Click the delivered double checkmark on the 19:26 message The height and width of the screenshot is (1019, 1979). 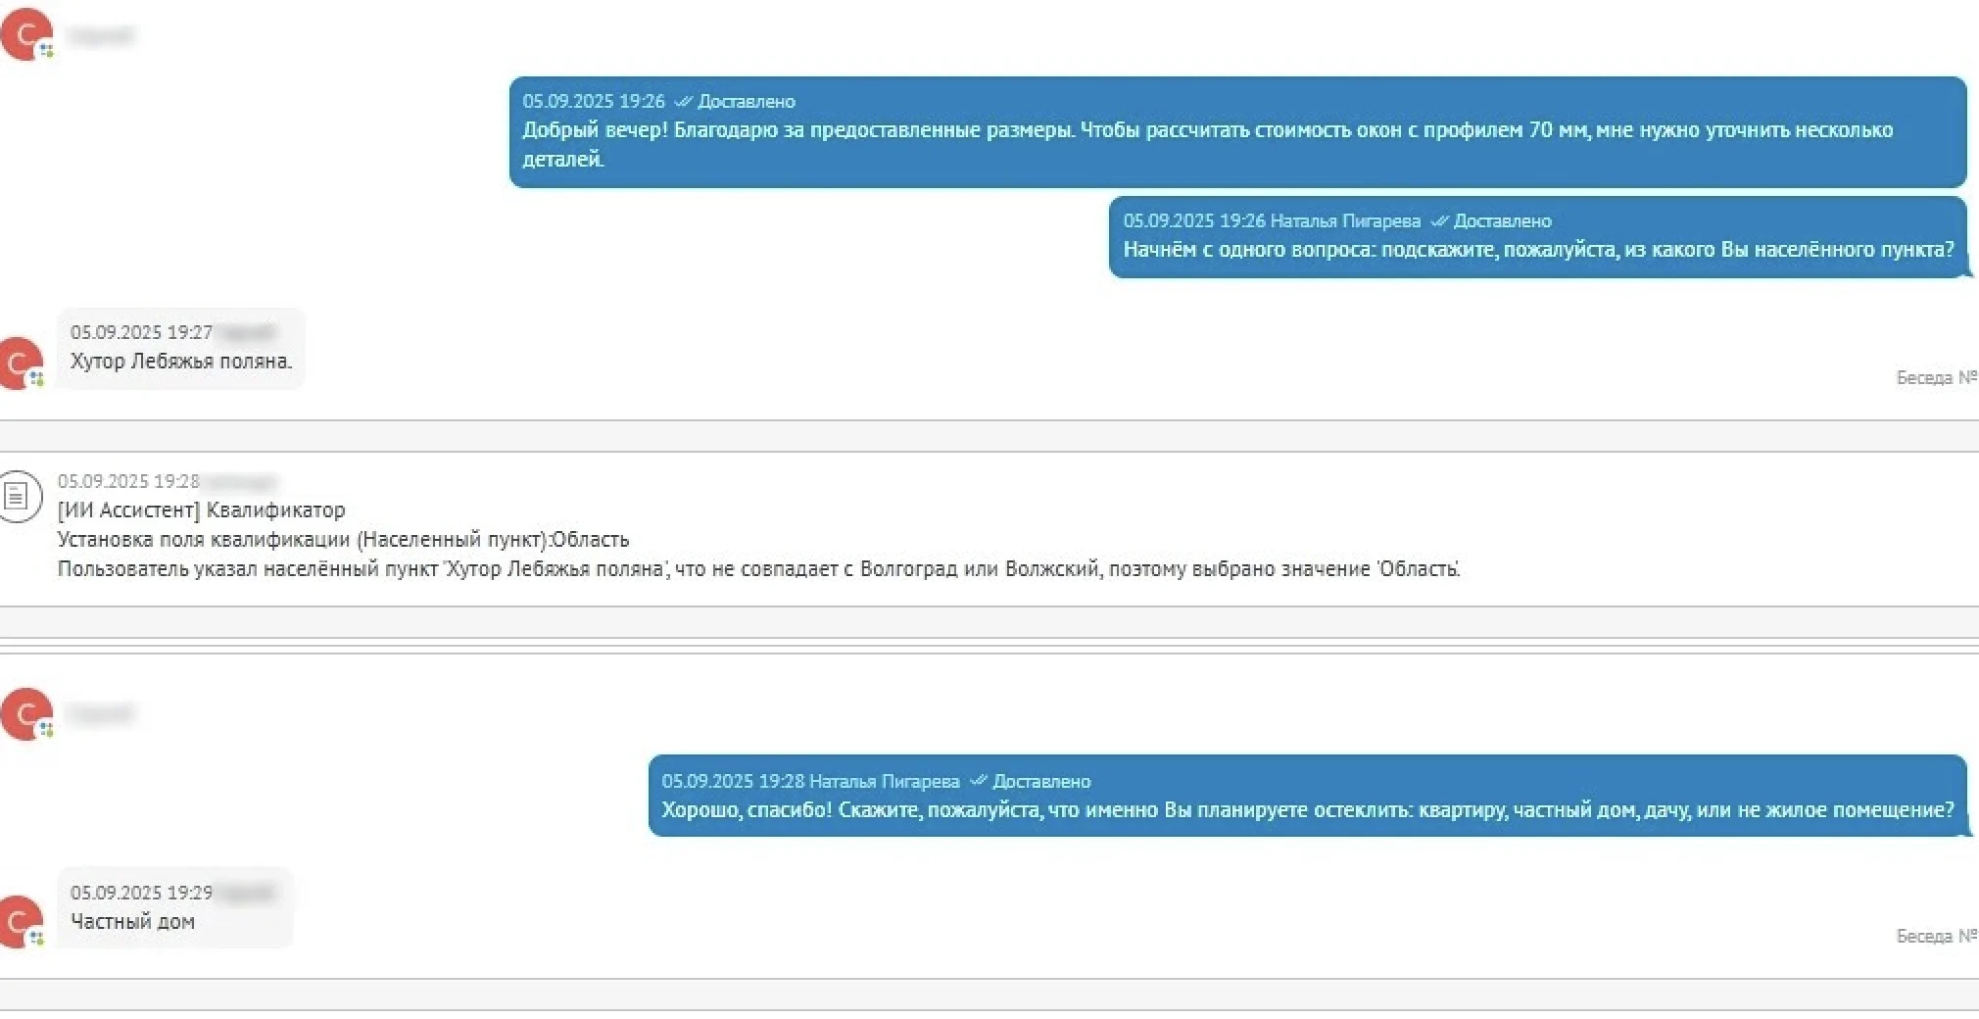pos(683,100)
